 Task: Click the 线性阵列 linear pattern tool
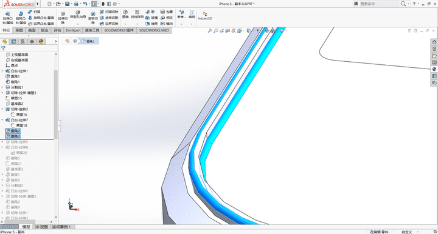pyautogui.click(x=137, y=15)
